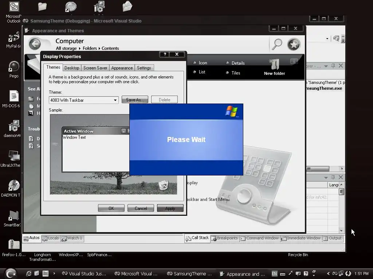
Task: Open the lower right panel dropdown arrow
Action: 326,177
